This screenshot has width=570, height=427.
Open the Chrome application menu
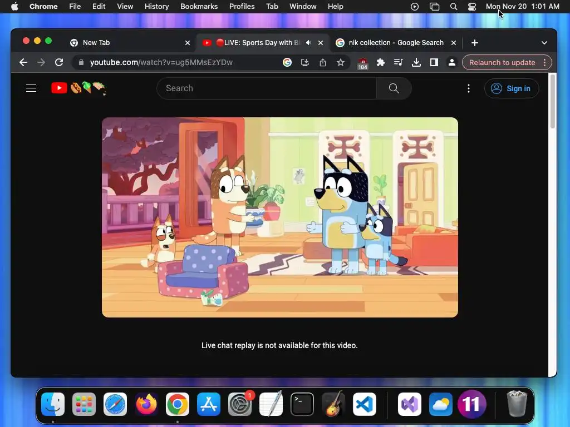43,7
